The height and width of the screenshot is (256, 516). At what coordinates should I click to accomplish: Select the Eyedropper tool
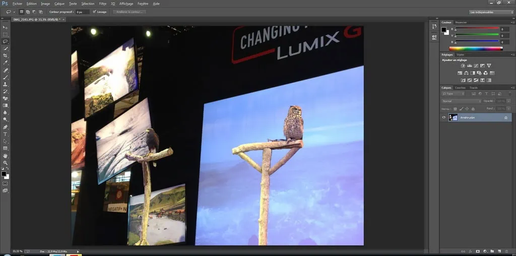[6, 62]
